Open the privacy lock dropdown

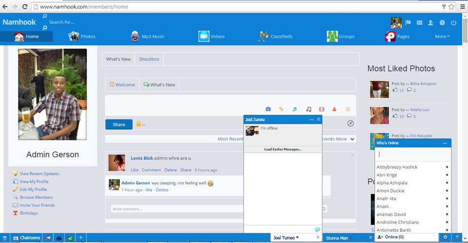coord(140,124)
